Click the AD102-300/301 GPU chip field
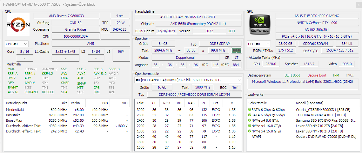The image size is (362, 153). pyautogui.click(x=317, y=30)
